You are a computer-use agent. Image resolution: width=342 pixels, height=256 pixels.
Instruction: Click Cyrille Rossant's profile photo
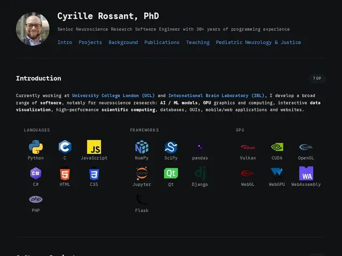[33, 29]
